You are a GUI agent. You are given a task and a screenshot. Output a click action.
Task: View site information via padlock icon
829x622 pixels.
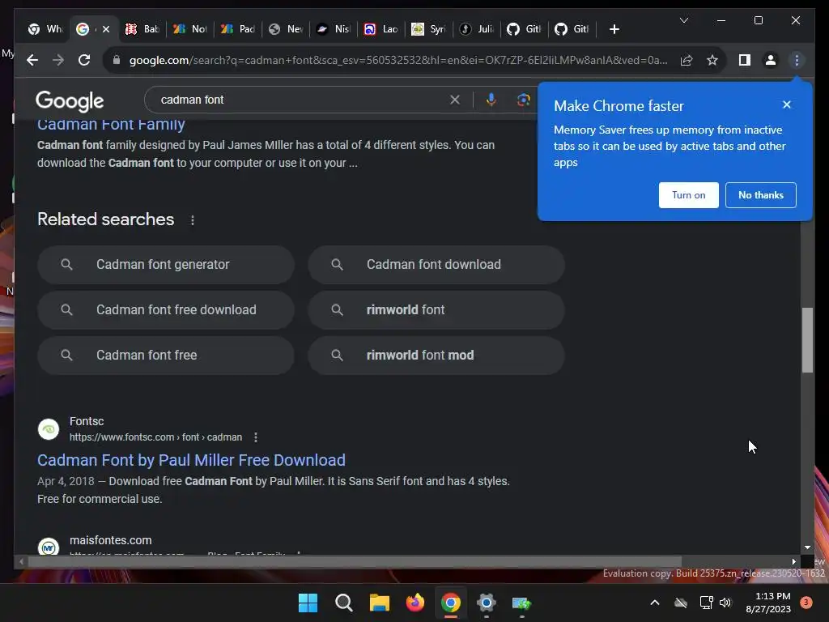[117, 60]
